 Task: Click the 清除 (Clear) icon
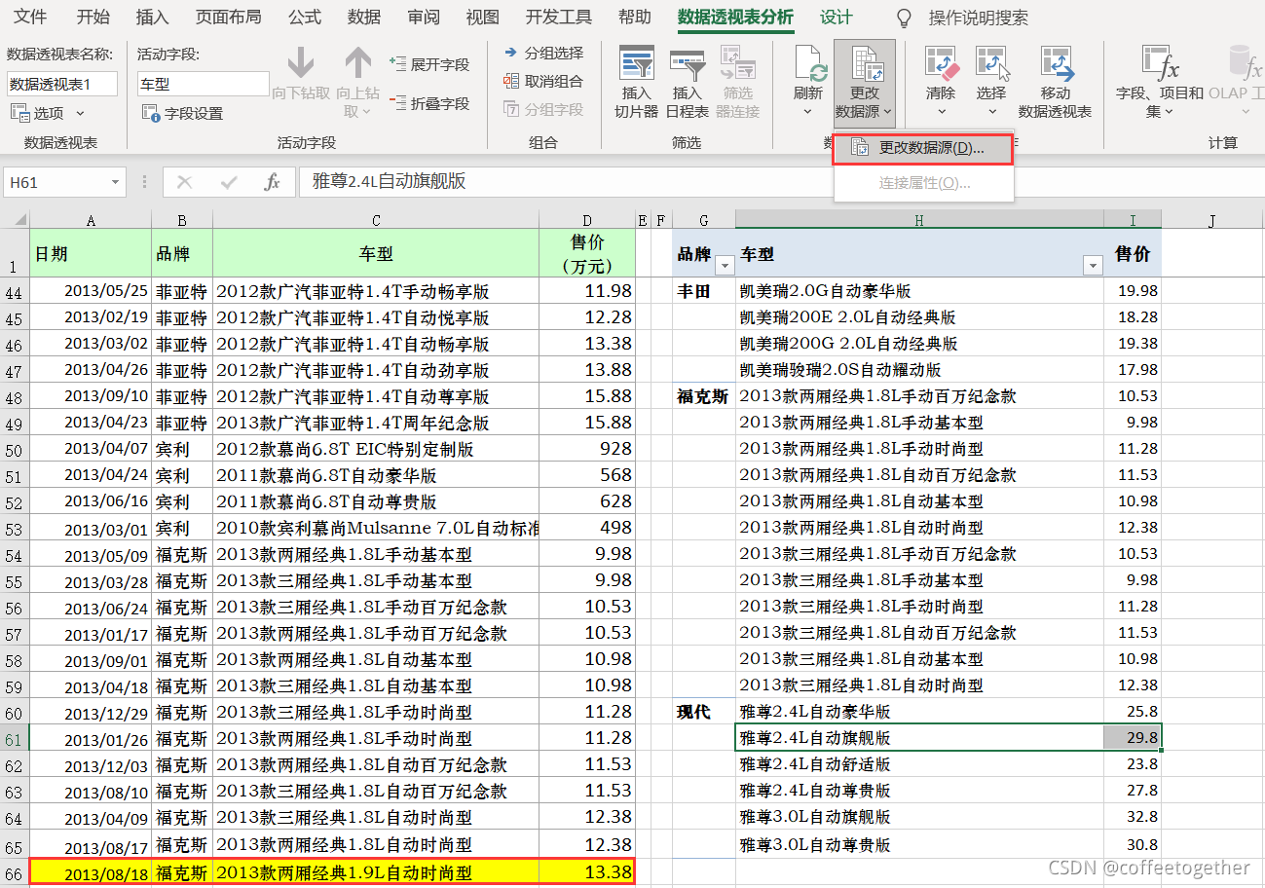pos(941,64)
